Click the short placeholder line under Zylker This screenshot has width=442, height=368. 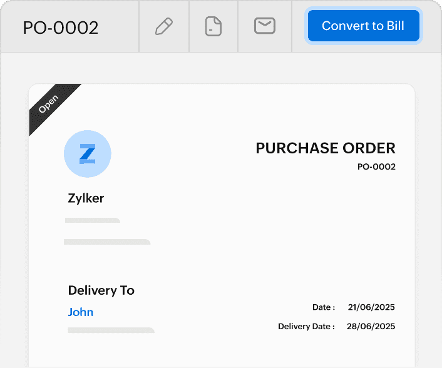click(x=93, y=220)
